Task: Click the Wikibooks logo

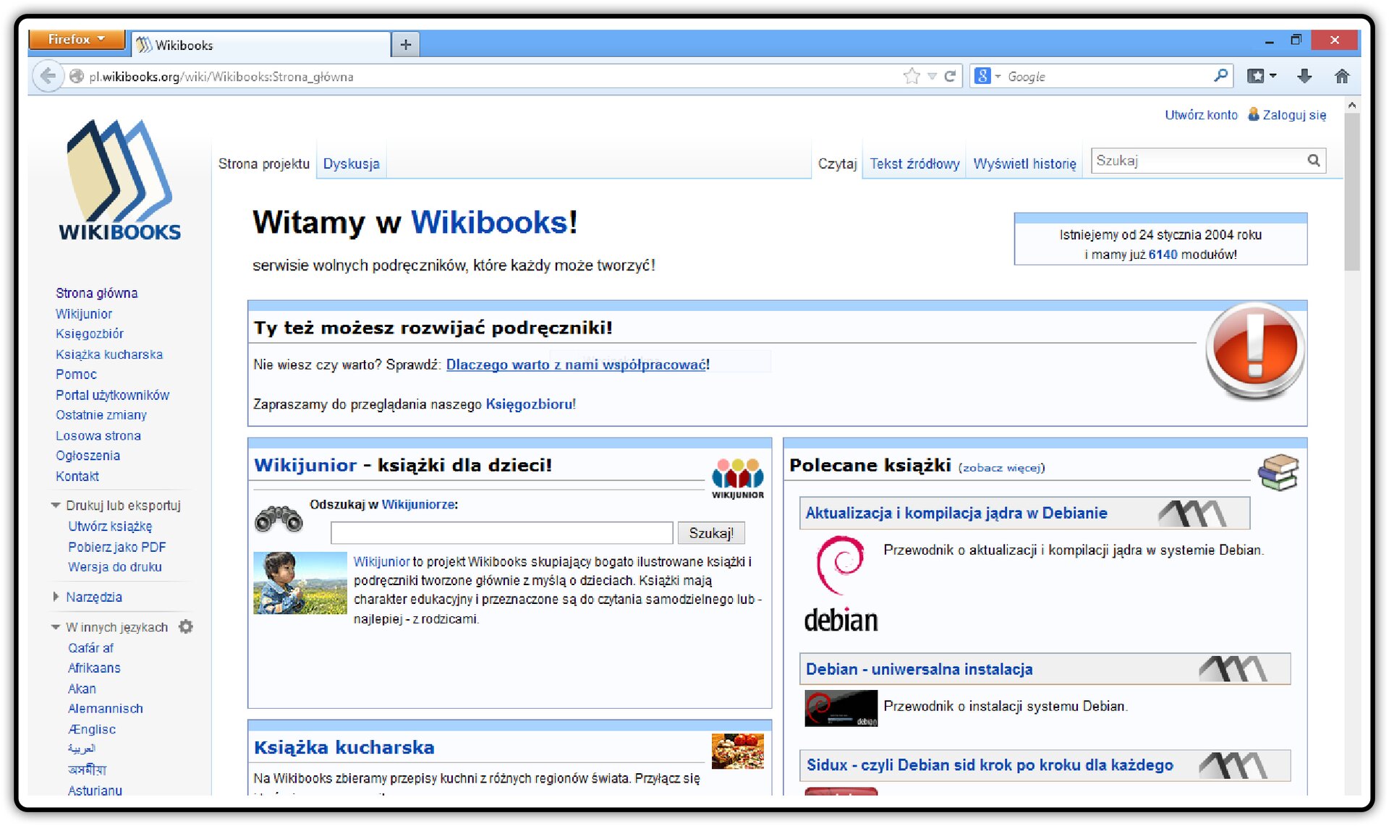Action: 120,181
